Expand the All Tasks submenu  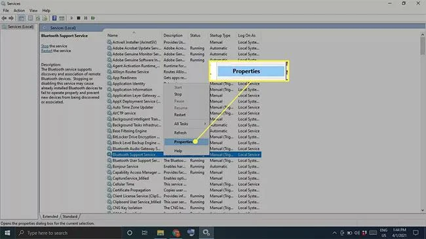tap(187, 124)
